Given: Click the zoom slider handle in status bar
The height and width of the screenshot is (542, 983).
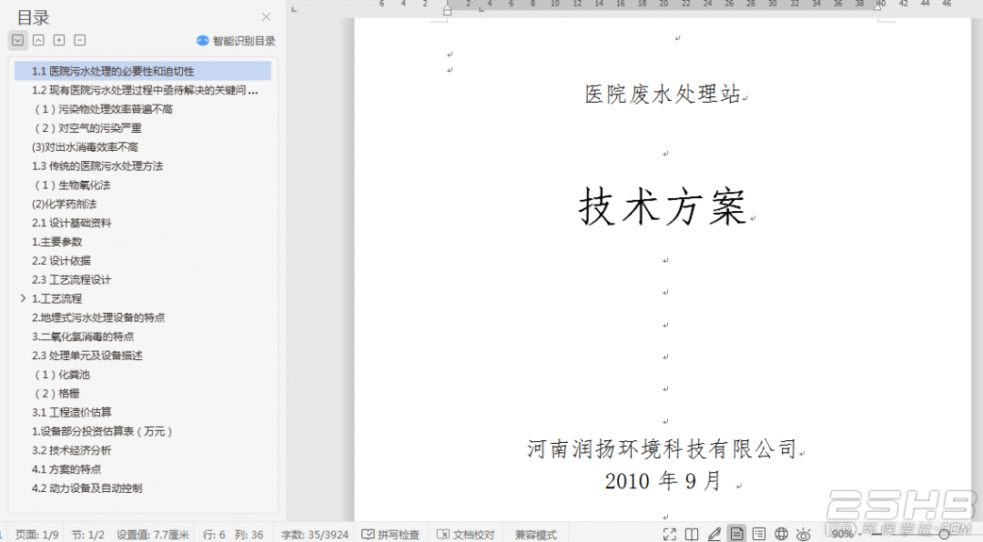Looking at the screenshot, I should coord(944,535).
